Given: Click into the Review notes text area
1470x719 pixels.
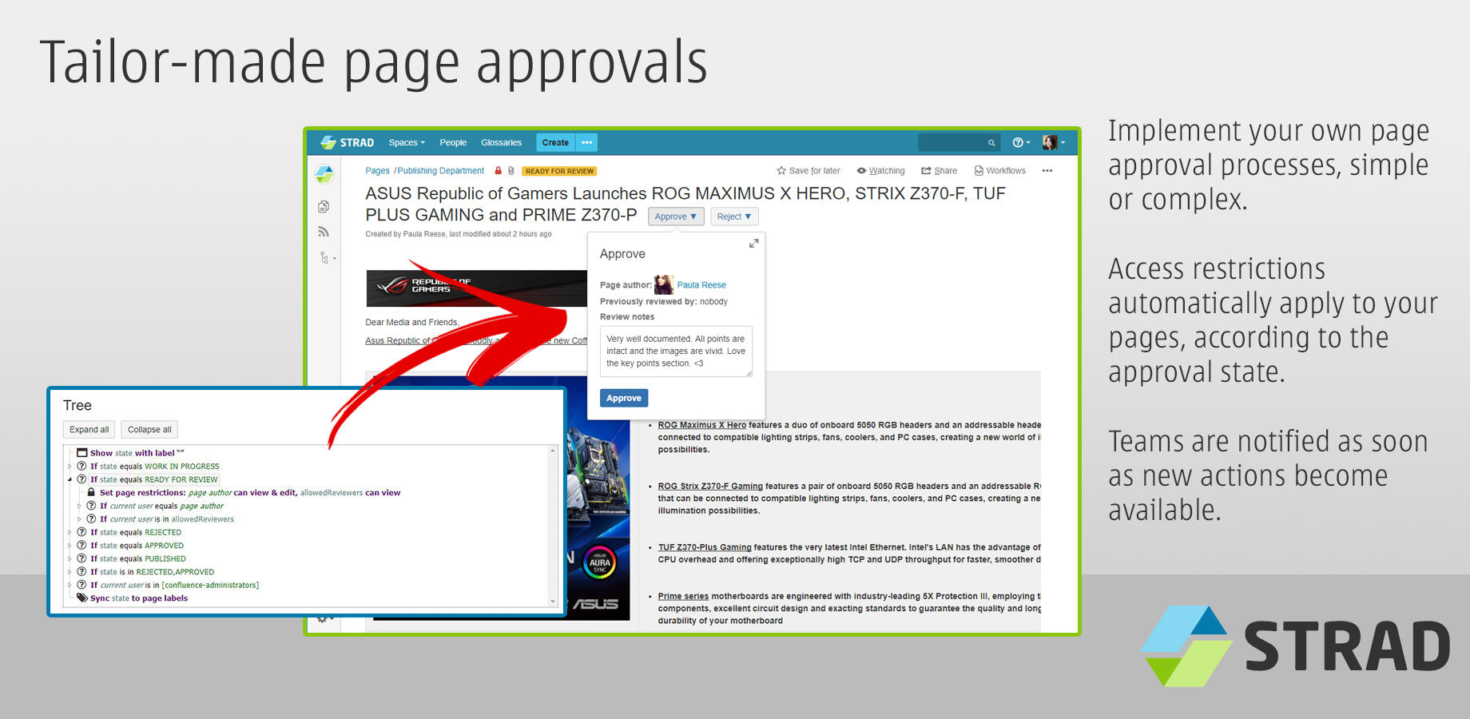Looking at the screenshot, I should point(676,352).
